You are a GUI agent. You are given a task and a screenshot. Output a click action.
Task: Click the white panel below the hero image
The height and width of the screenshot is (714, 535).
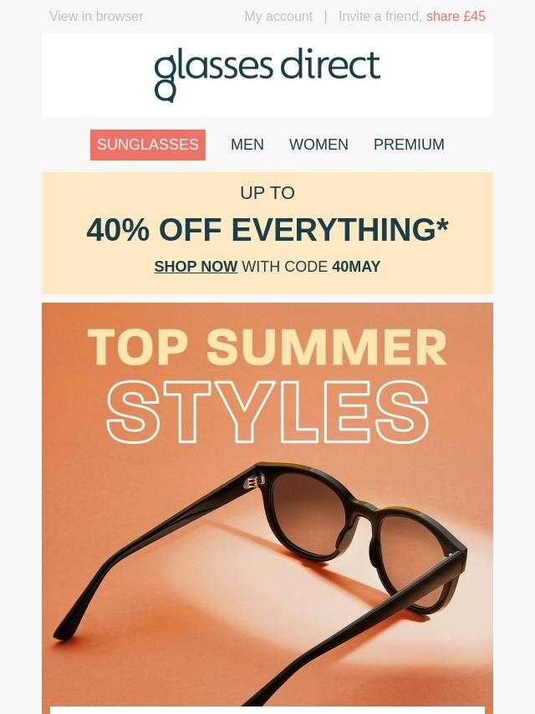[267, 710]
